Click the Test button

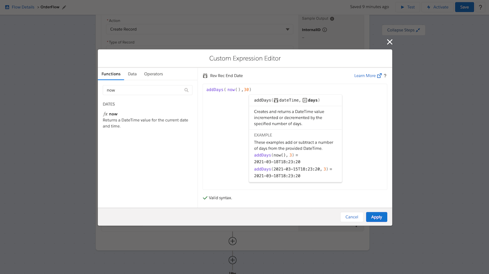408,7
